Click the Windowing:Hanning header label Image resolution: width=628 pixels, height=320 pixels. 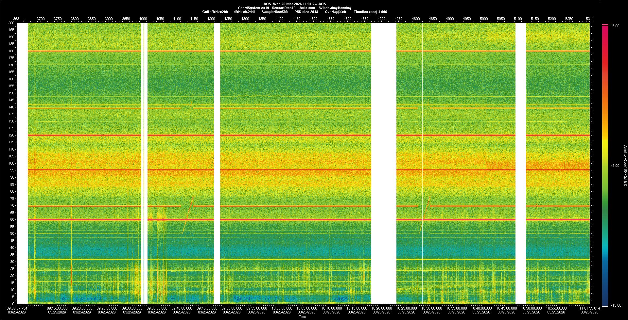335,8
